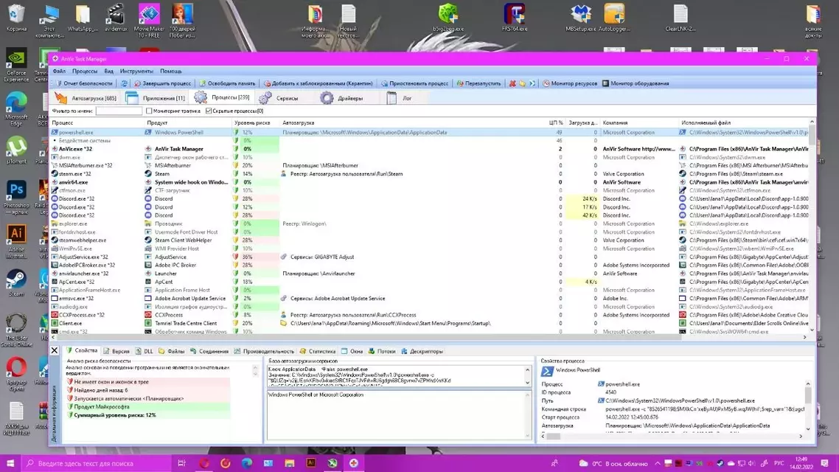Image resolution: width=839 pixels, height=472 pixels.
Task: Open the Версия details tab
Action: [x=116, y=352]
